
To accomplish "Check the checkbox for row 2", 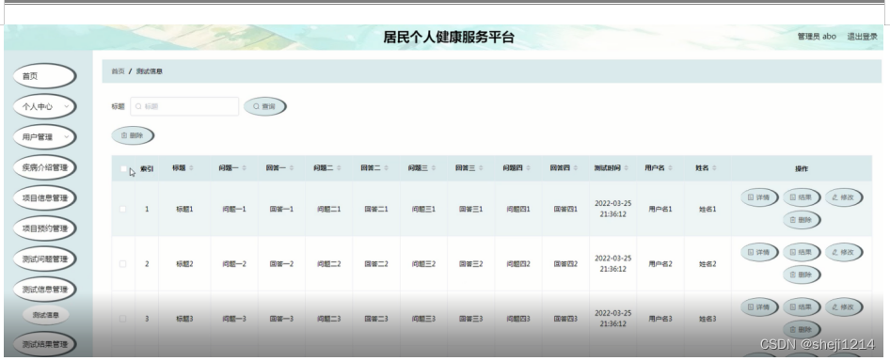I will (x=122, y=264).
